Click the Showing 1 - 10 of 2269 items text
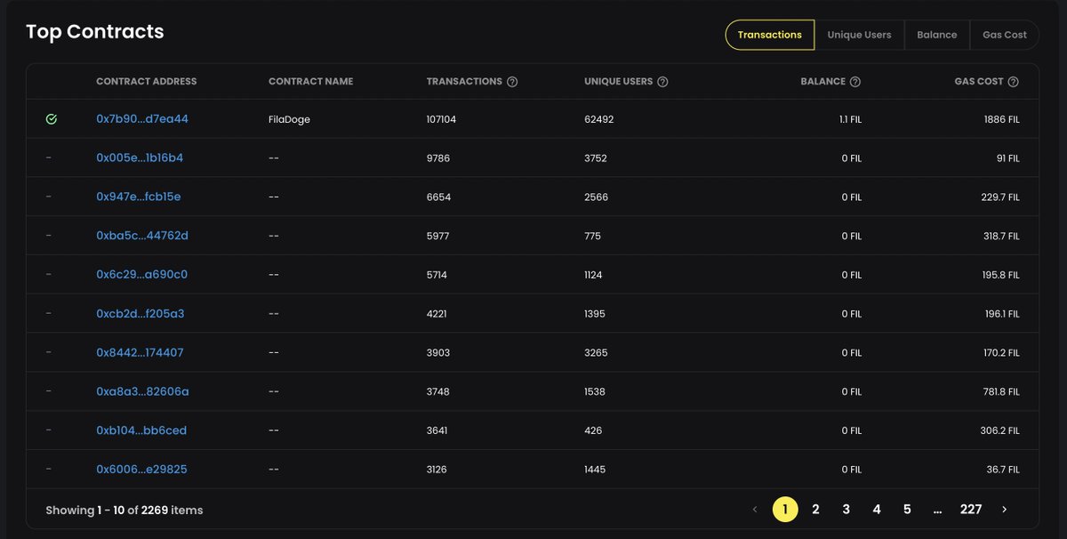 point(124,511)
